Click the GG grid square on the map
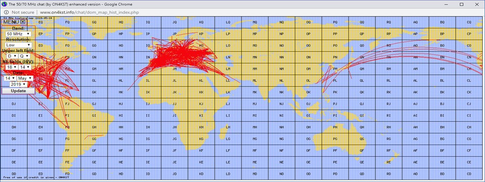This screenshot has width=485, height=182. (94, 139)
